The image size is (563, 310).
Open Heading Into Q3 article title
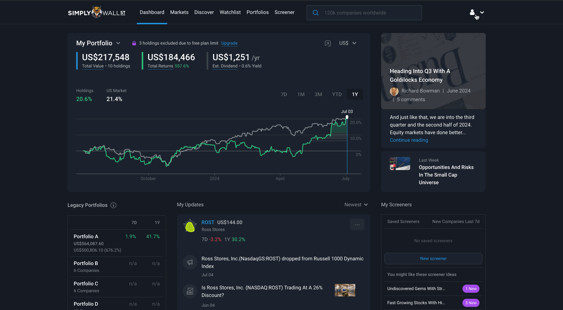point(420,75)
